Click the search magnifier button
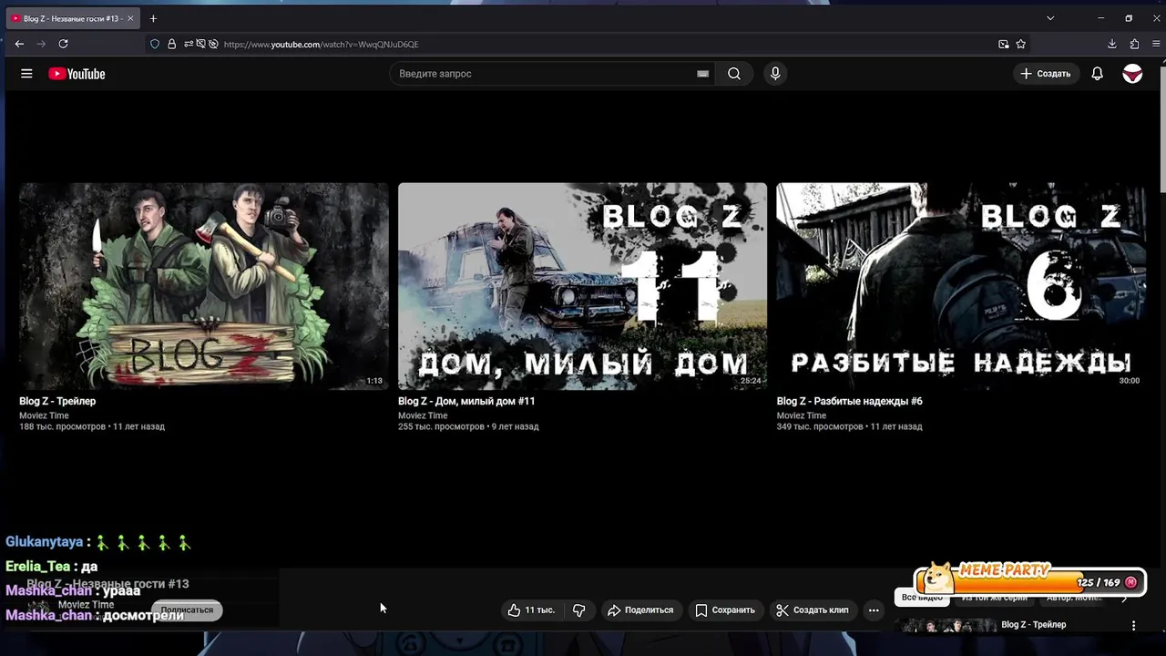 point(734,74)
